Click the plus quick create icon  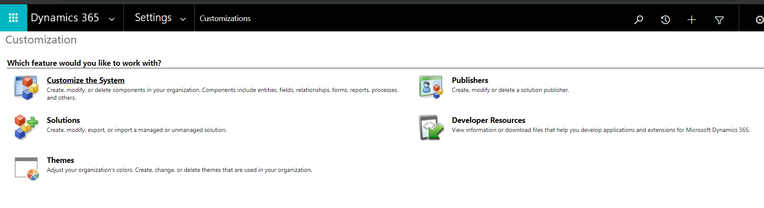(691, 19)
